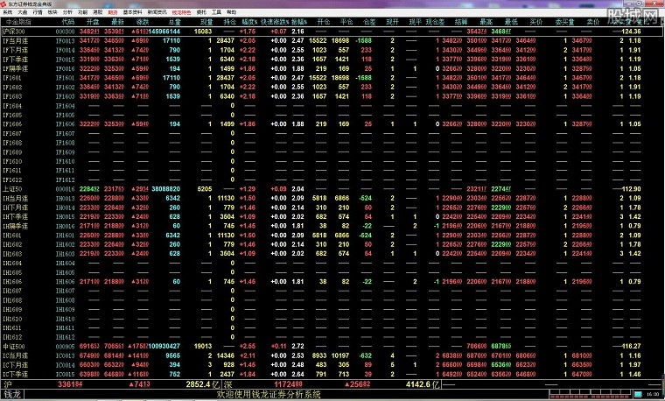Open the 系统 menu

click(7, 13)
